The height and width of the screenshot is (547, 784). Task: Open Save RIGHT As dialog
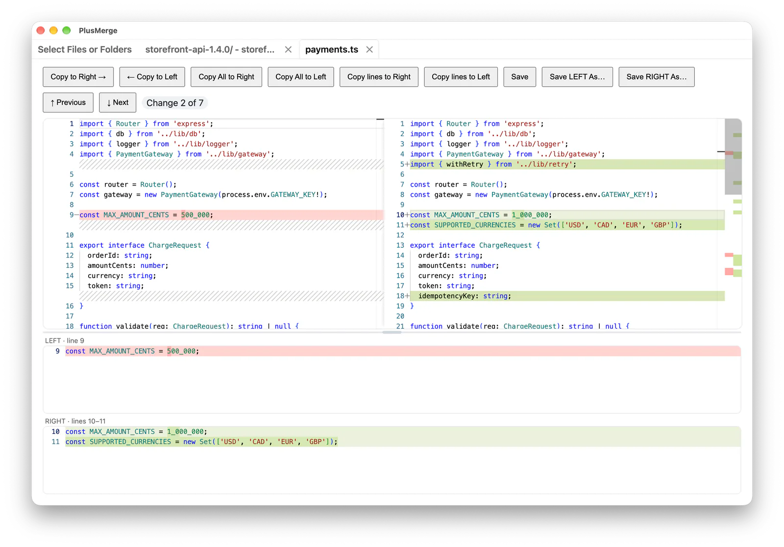[656, 77]
